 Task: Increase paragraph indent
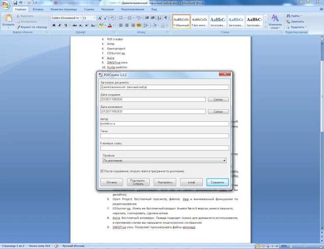point(153,18)
